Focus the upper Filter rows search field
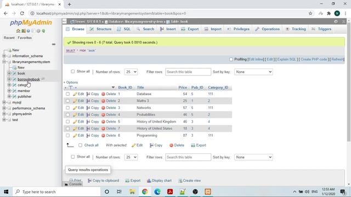Screen dimensions: 351x197 (x=188, y=72)
